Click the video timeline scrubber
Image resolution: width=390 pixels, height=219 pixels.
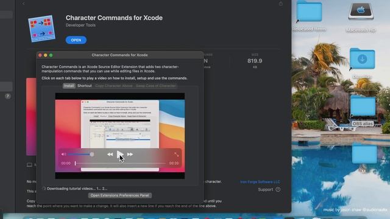[121, 163]
